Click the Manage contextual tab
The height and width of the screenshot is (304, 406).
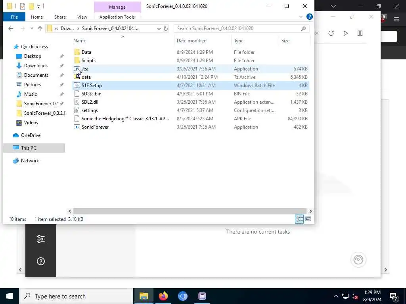pyautogui.click(x=117, y=7)
